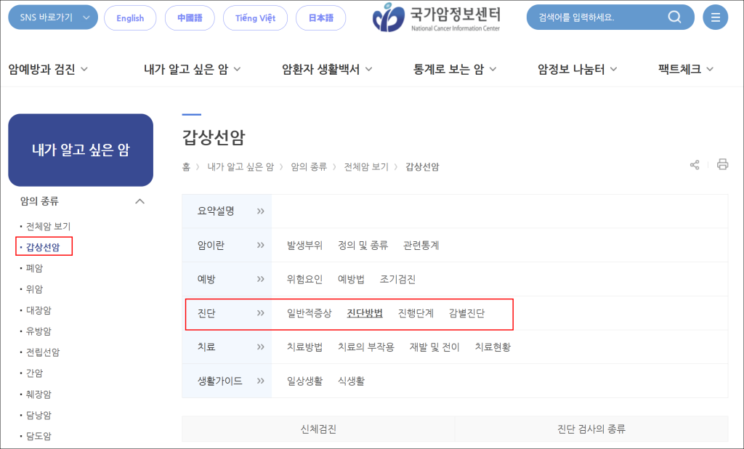Screen dimensions: 744x449
Task: Collapse the 암의 종류 sidebar section
Action: (x=140, y=201)
